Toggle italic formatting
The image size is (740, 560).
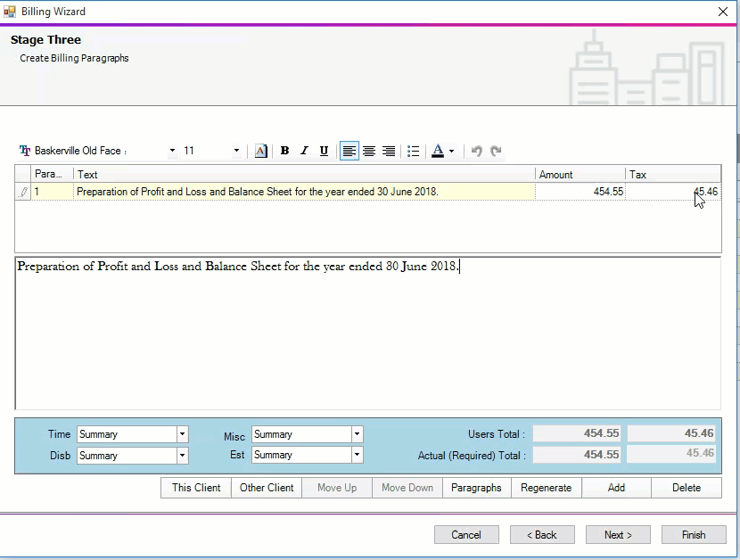click(x=304, y=151)
